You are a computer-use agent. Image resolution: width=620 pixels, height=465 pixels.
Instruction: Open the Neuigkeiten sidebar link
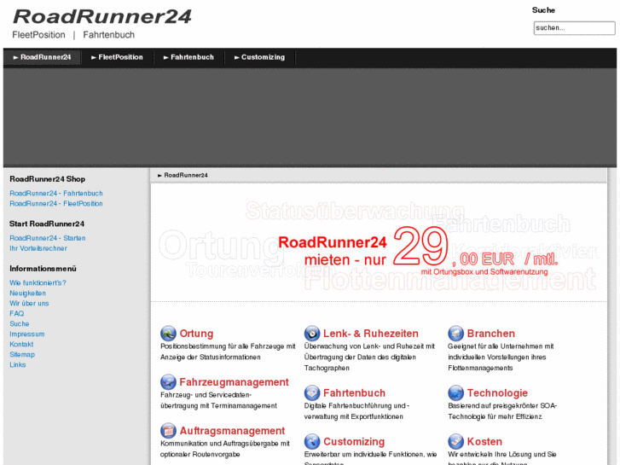(27, 293)
